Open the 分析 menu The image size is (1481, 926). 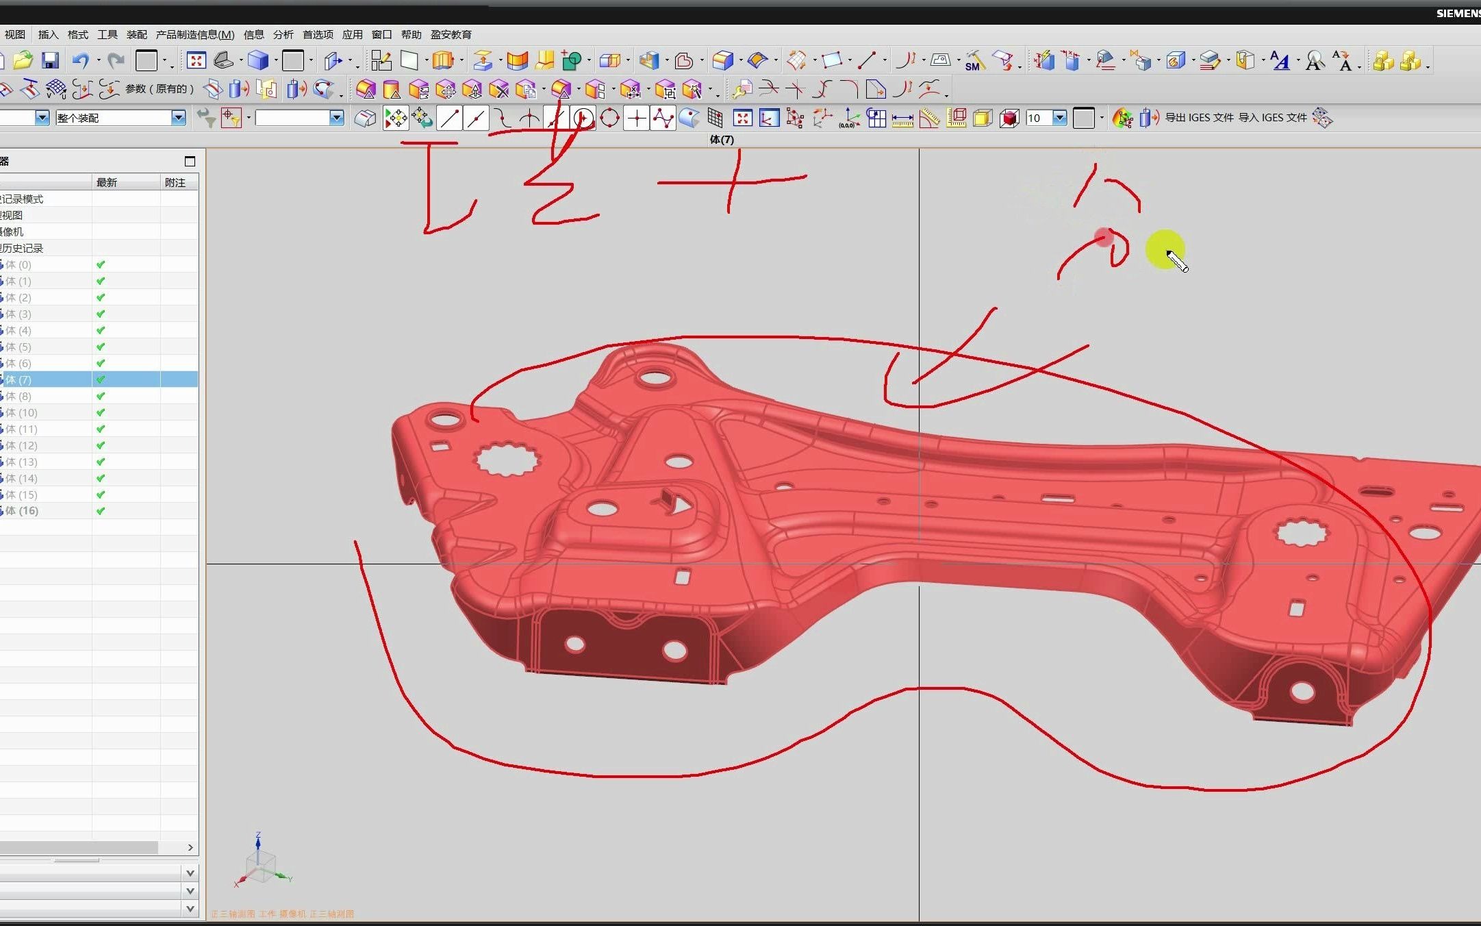283,34
